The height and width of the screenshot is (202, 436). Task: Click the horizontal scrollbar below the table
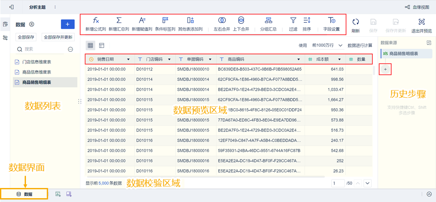click(206, 177)
